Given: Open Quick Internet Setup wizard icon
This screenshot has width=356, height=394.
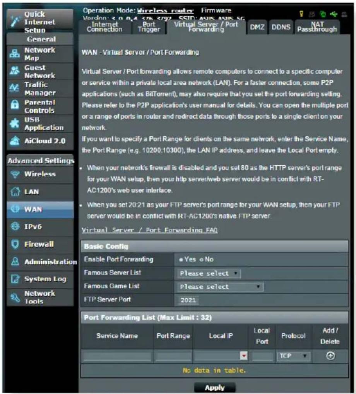Looking at the screenshot, I should coord(15,22).
